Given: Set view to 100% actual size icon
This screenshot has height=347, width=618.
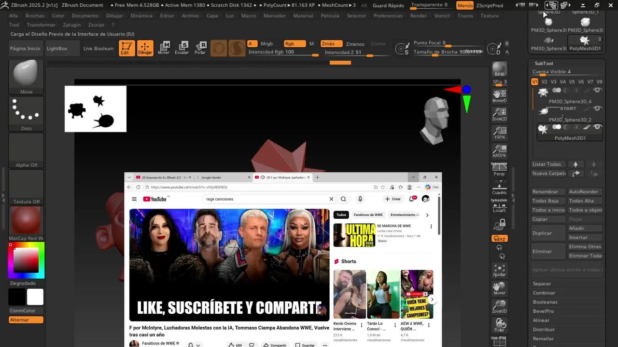Looking at the screenshot, I should point(500,133).
